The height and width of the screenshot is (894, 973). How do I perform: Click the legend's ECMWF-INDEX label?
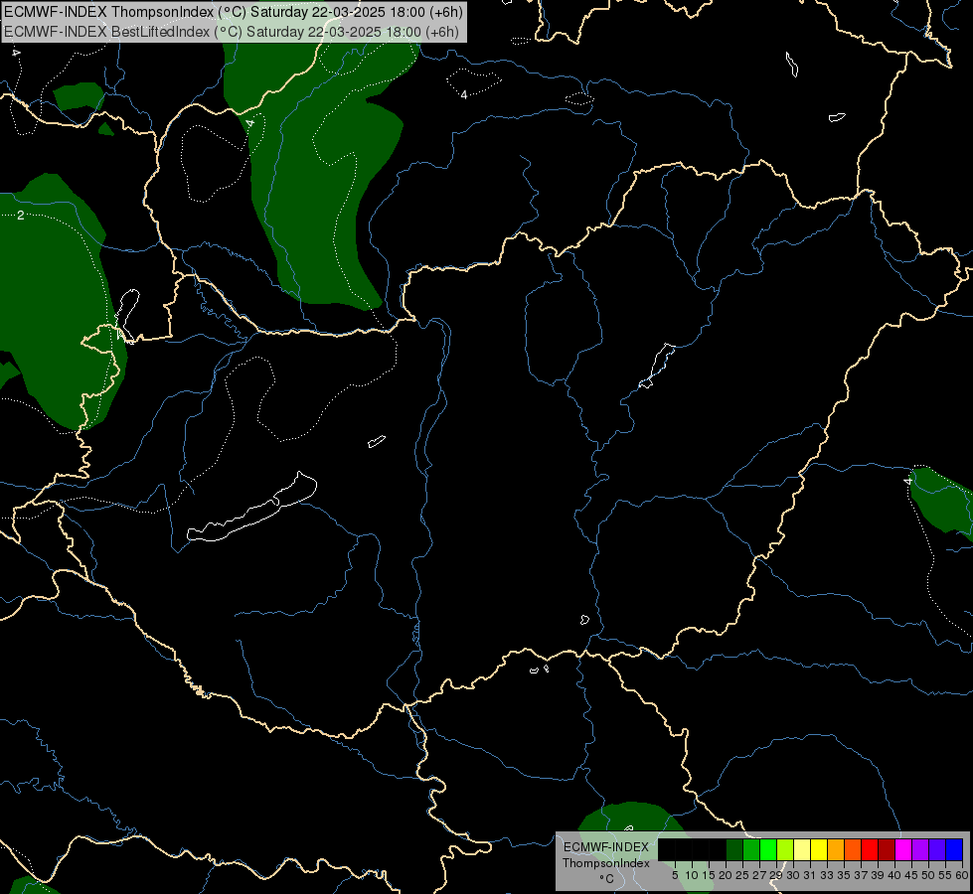[606, 847]
